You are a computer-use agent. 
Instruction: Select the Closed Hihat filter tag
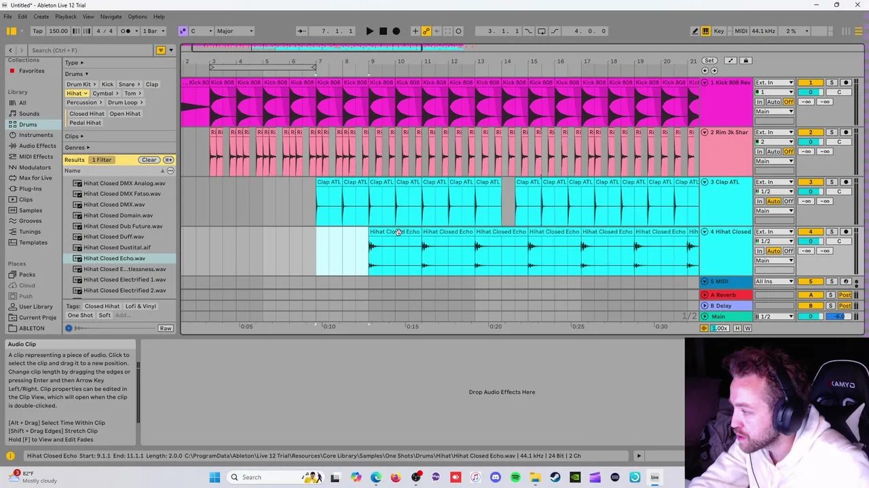pos(87,114)
